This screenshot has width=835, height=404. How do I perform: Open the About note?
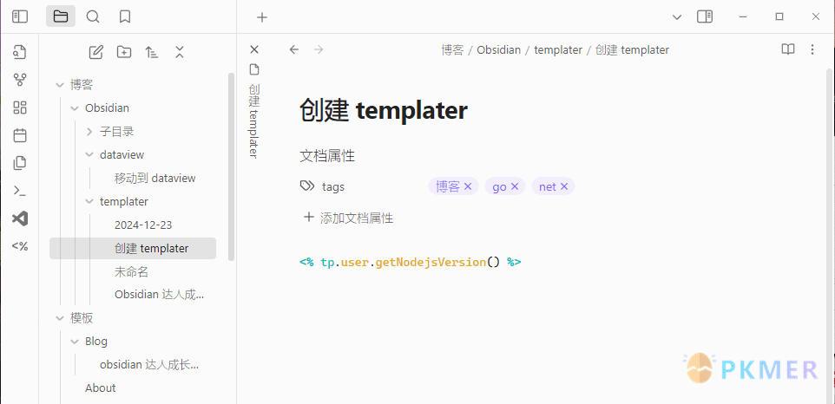coord(101,388)
